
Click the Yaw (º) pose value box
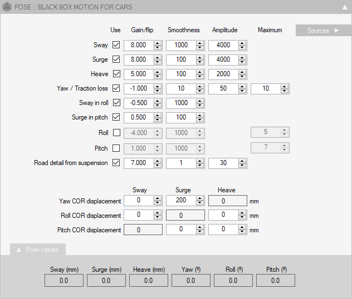(191, 281)
